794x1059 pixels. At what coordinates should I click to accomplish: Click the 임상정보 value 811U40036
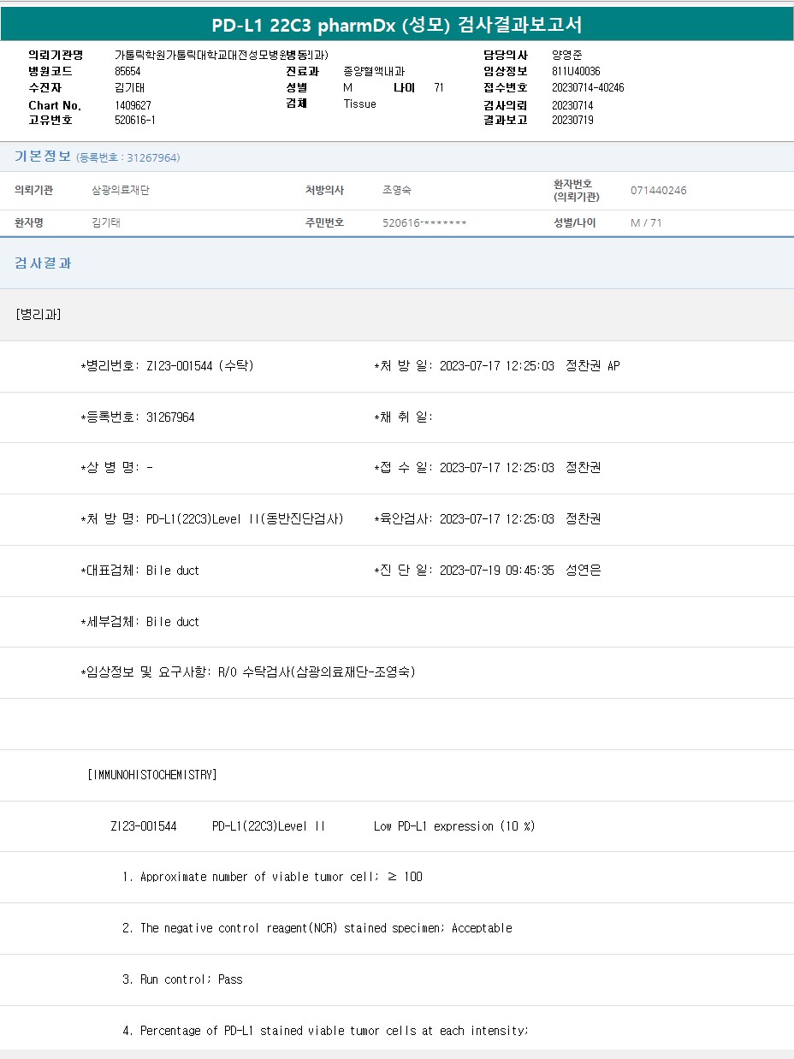576,71
